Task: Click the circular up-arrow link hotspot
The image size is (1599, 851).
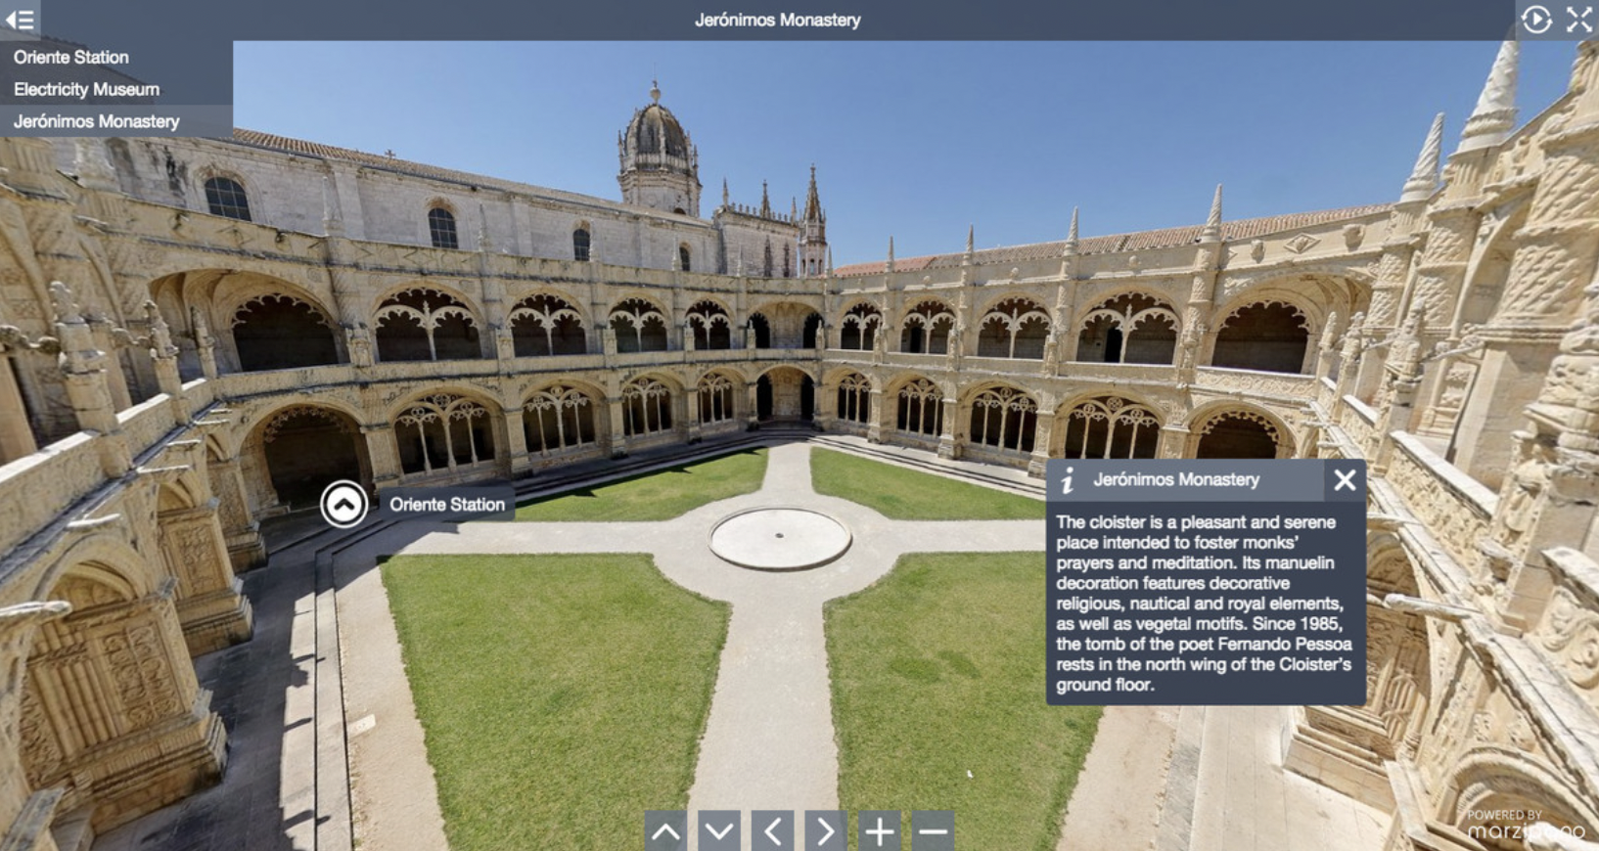Action: click(343, 505)
